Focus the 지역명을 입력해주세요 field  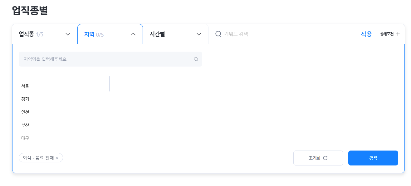tap(110, 59)
